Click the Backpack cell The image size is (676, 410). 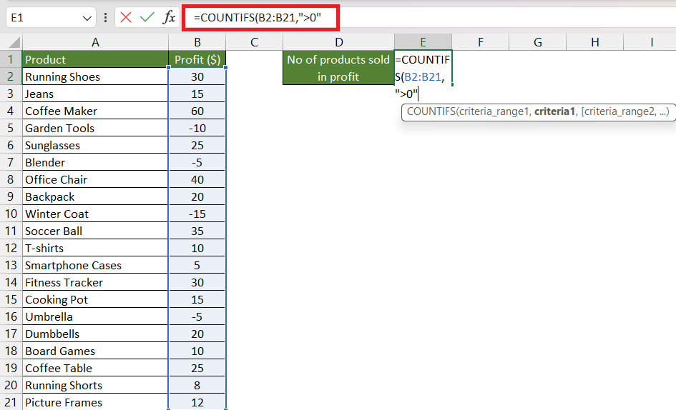pyautogui.click(x=95, y=197)
